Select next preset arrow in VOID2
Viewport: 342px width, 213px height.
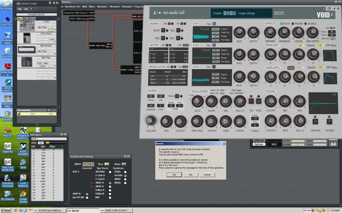[x=231, y=13]
